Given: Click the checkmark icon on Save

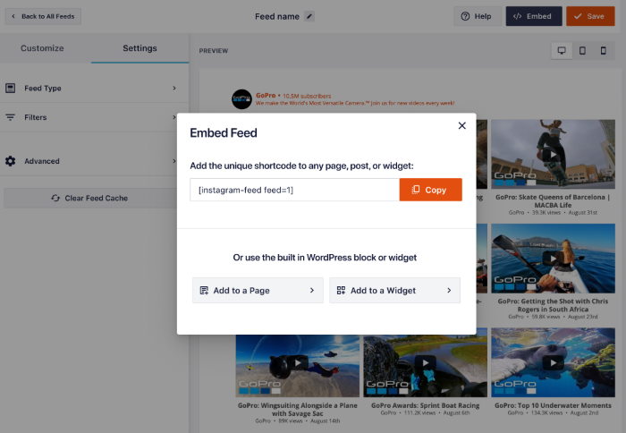Looking at the screenshot, I should [x=578, y=16].
